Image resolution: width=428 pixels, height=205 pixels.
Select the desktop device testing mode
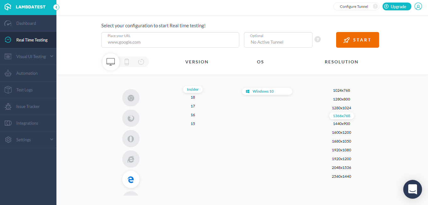point(110,62)
